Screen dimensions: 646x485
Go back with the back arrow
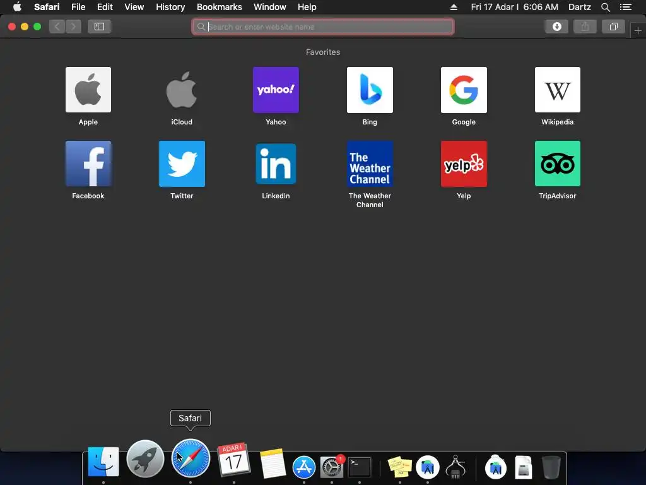tap(57, 27)
